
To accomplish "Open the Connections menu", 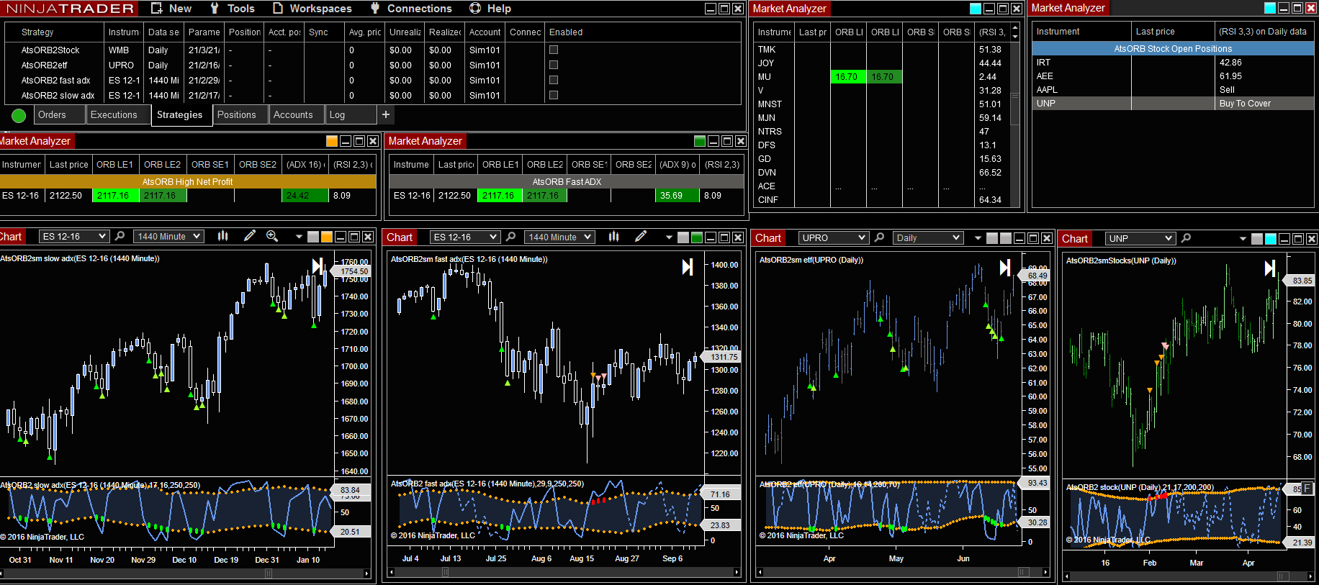I will tap(411, 9).
